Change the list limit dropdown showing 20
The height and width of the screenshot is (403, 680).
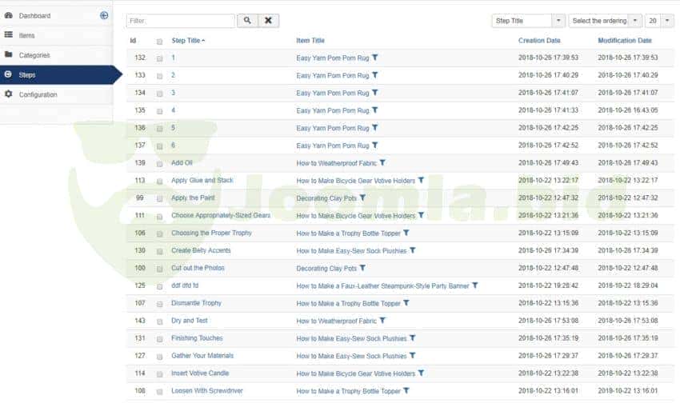pos(660,21)
